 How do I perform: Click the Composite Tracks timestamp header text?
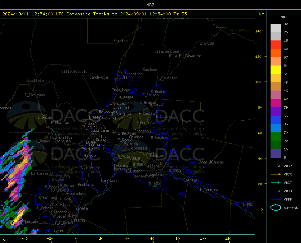tap(95, 14)
